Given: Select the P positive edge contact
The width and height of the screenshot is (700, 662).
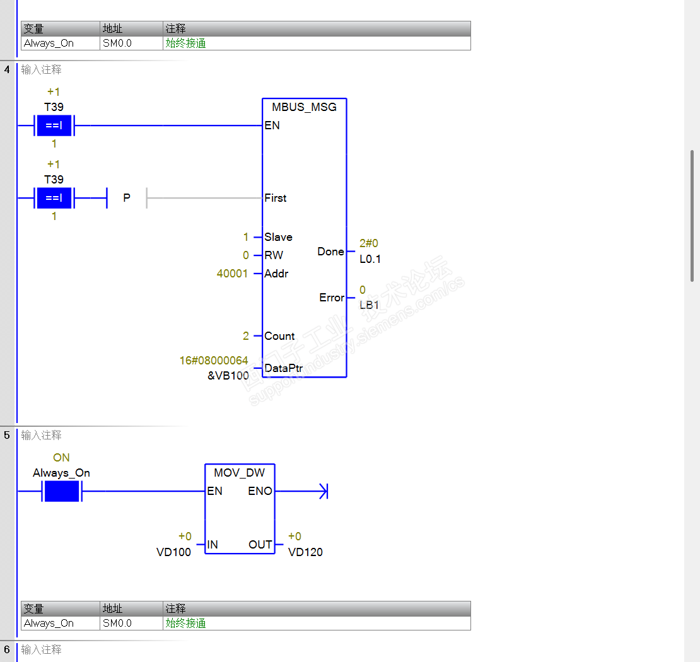Looking at the screenshot, I should click(x=127, y=198).
